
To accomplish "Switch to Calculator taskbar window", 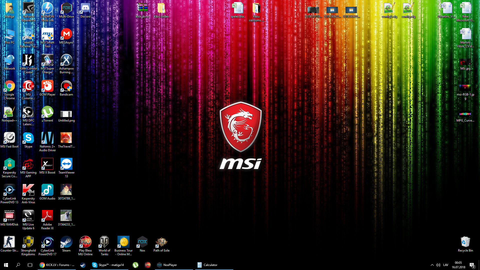I will [214, 265].
